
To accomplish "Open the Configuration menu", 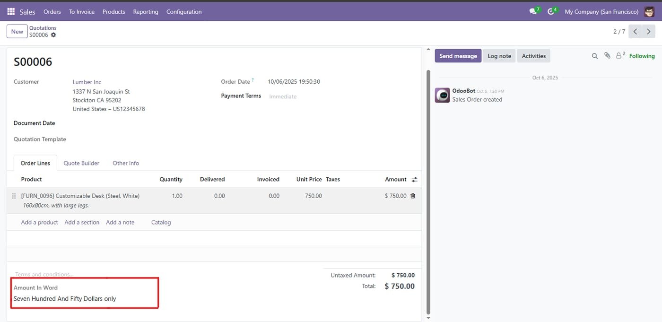I will point(184,11).
